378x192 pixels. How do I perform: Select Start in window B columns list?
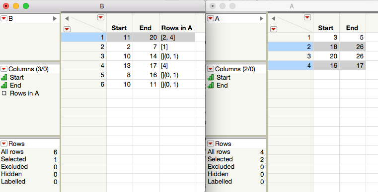pyautogui.click(x=16, y=77)
